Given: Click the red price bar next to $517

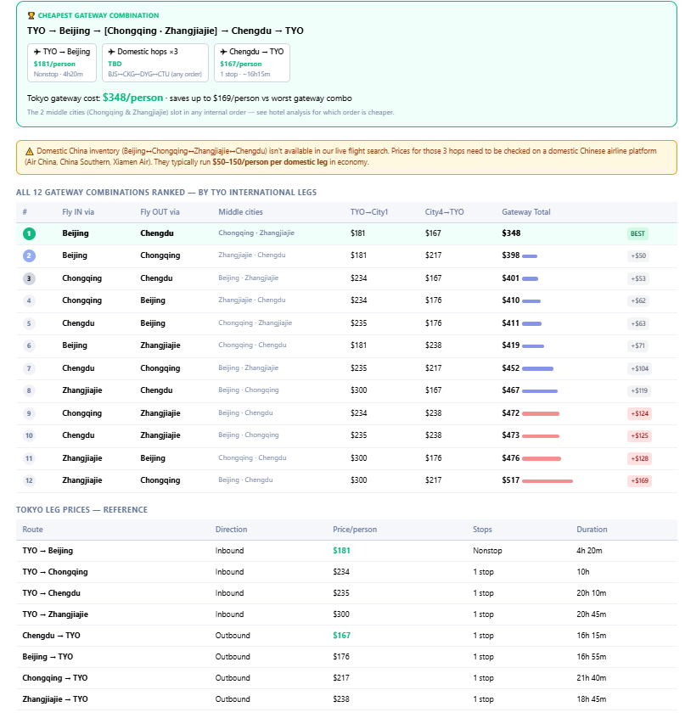Looking at the screenshot, I should coord(547,481).
